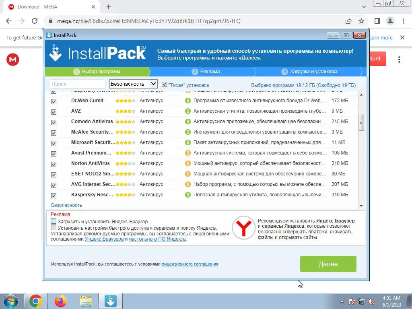The height and width of the screenshot is (309, 412).
Task: Click the orange status icon for ESET NOD32
Action: (x=187, y=174)
